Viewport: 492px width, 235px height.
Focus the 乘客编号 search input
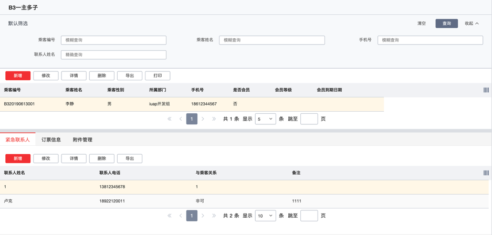pyautogui.click(x=113, y=40)
